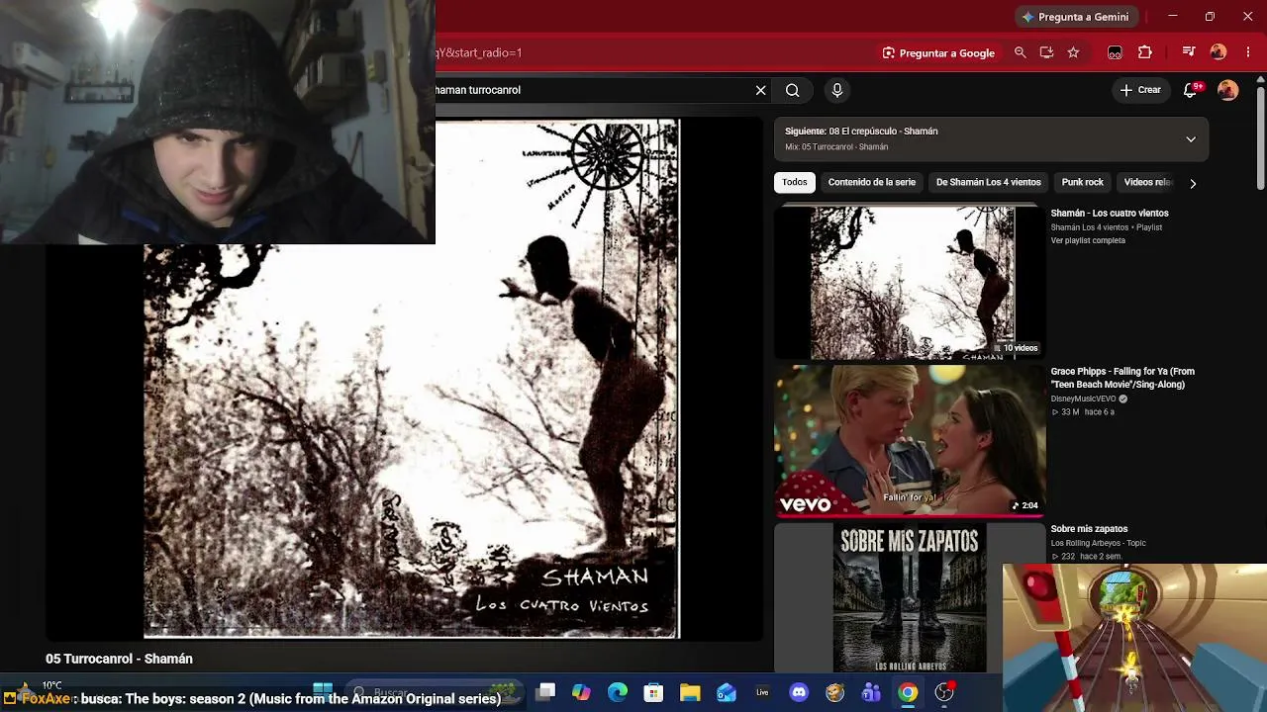The image size is (1267, 712).
Task: Expand the Siguiente mix playlist panel
Action: pyautogui.click(x=1191, y=139)
